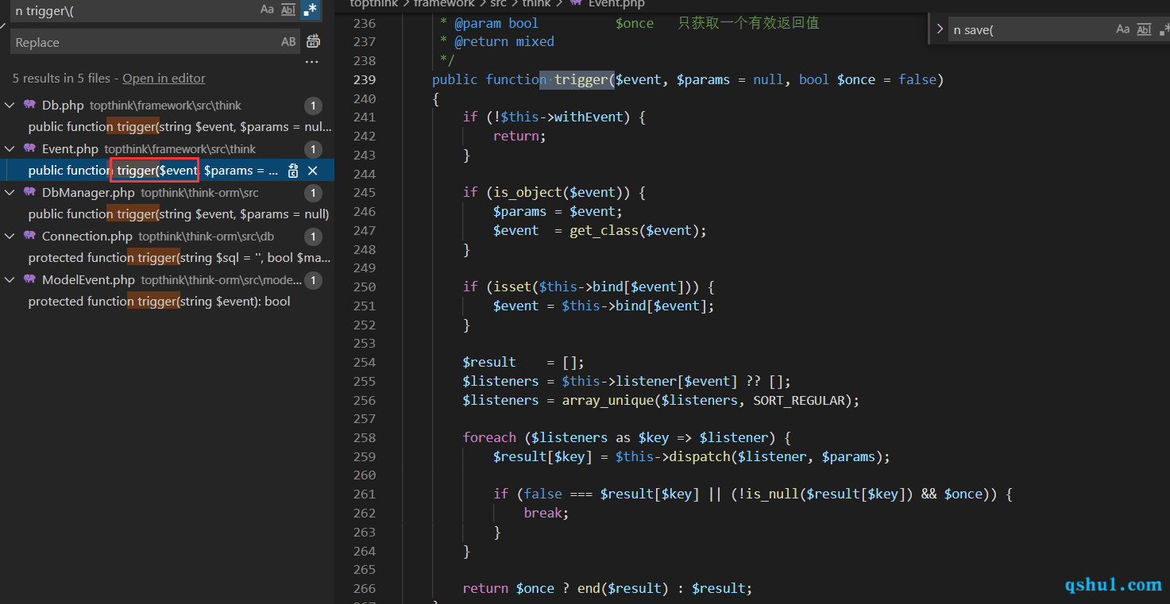
Task: Click "return;" on line 242
Action: click(x=519, y=136)
